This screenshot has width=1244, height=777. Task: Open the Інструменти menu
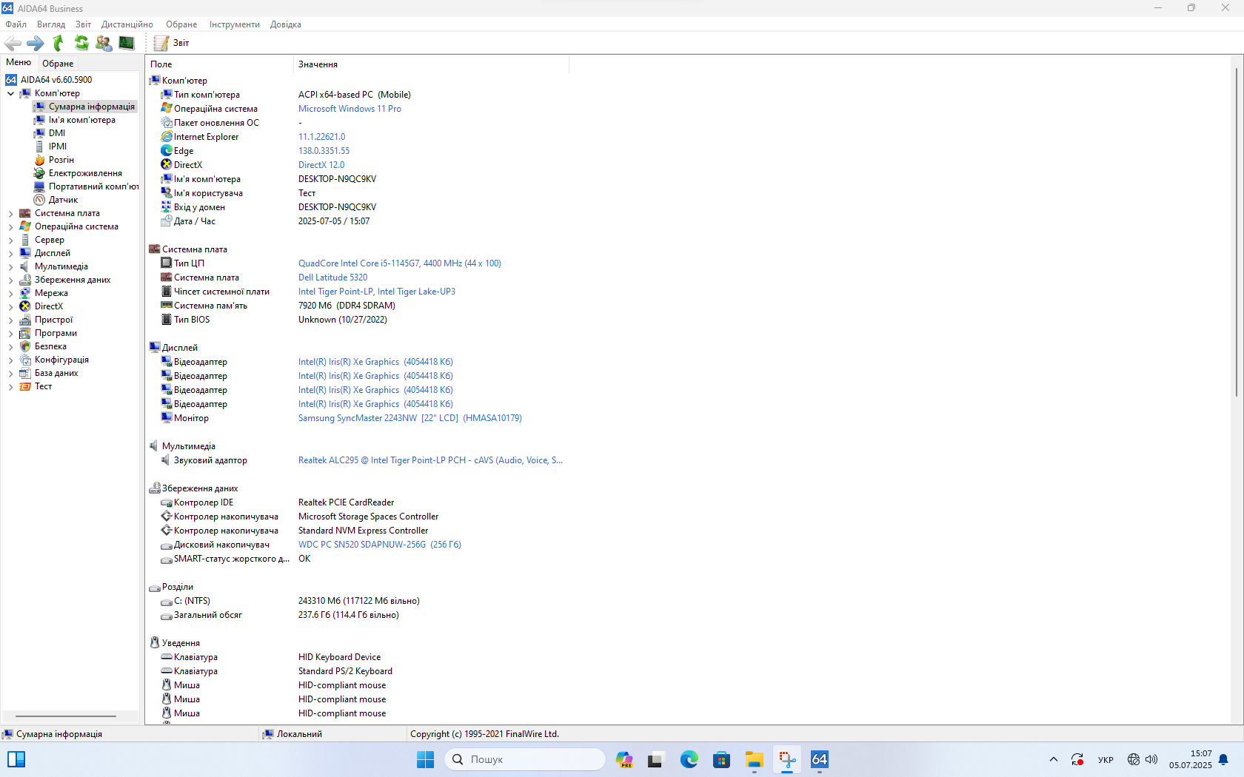click(234, 24)
